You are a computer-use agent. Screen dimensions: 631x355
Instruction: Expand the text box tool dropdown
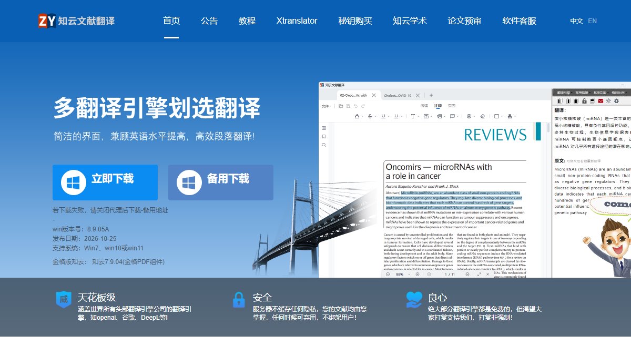(431, 116)
